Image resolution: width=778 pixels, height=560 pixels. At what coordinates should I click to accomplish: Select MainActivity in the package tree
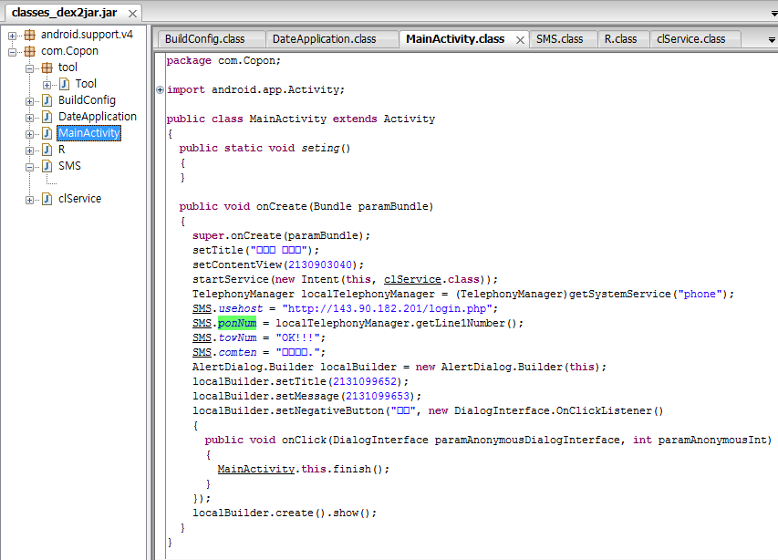[88, 133]
